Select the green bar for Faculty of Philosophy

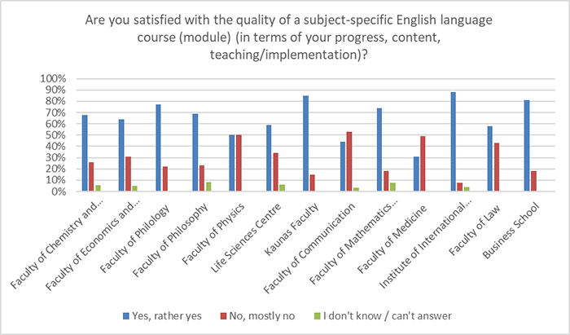[x=208, y=187]
